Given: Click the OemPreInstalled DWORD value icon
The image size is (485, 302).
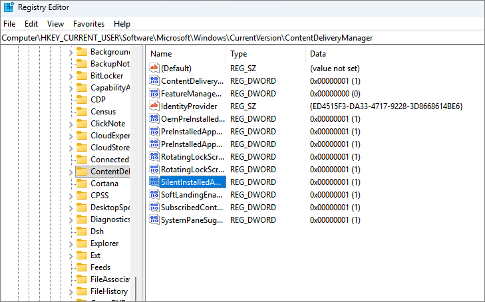Looking at the screenshot, I should tap(154, 119).
